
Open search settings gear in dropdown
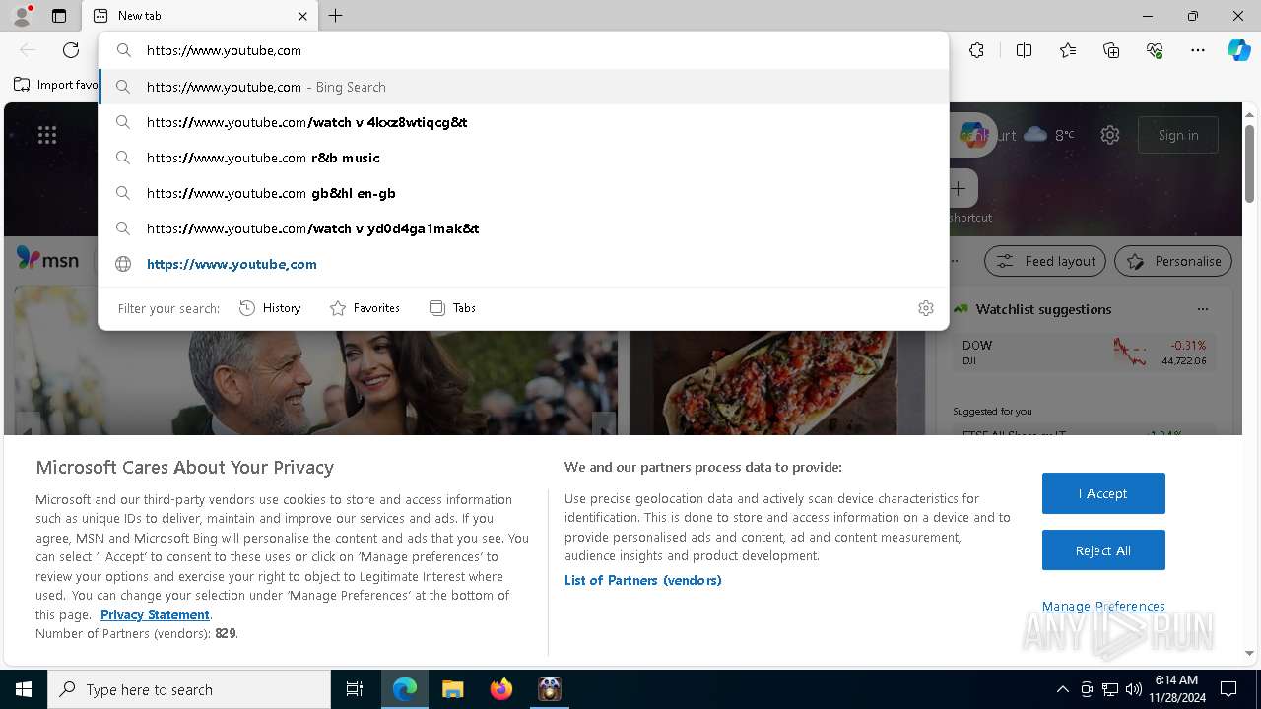(926, 308)
